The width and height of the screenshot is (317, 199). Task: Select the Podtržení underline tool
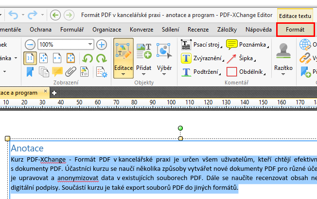pyautogui.click(x=201, y=72)
